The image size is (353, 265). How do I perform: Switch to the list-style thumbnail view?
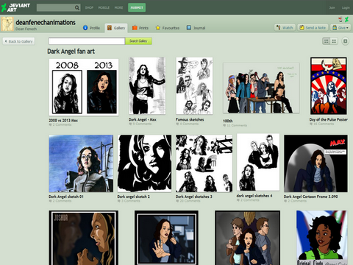coord(327,41)
